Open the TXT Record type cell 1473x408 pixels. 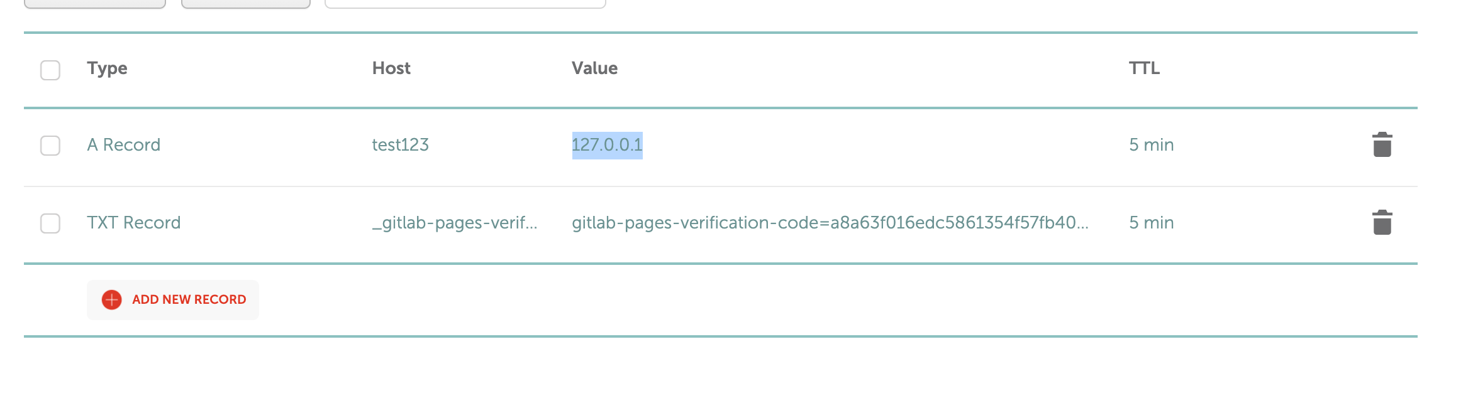[x=134, y=223]
